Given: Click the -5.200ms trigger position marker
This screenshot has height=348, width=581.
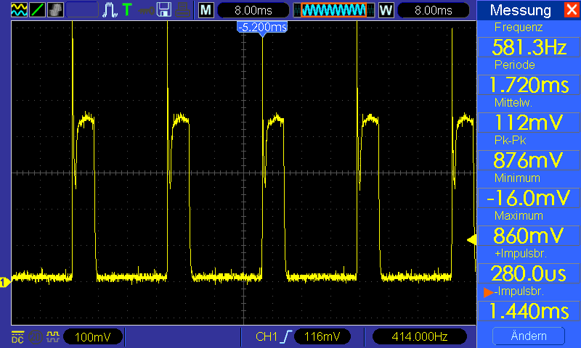Looking at the screenshot, I should 262,28.
